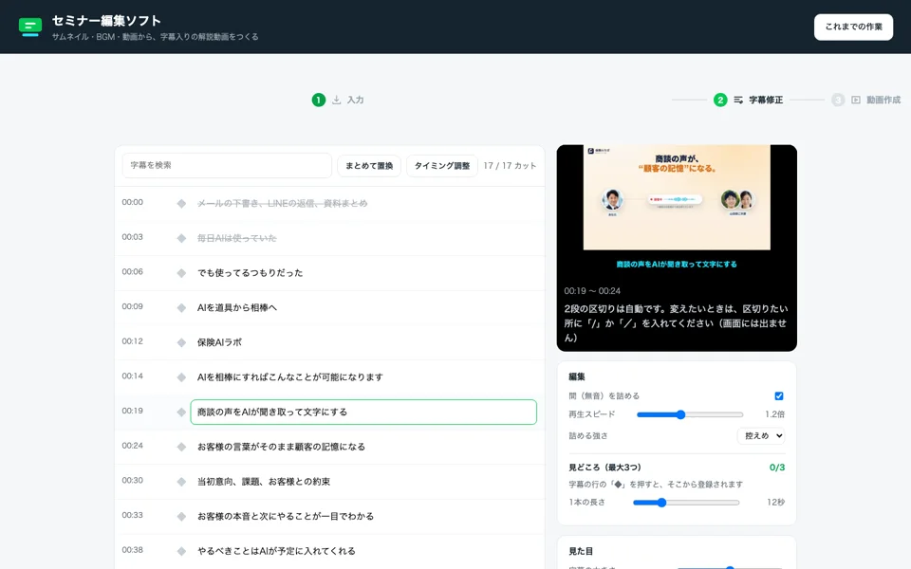
Task: Toggle highlight diamond for the 00:03 subtitle
Action: click(x=181, y=238)
